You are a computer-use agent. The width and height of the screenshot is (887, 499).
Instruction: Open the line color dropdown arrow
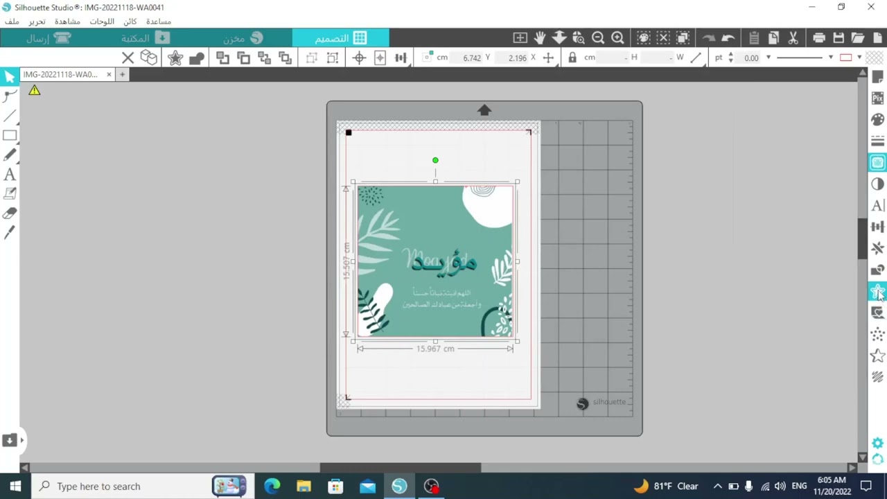(x=859, y=58)
